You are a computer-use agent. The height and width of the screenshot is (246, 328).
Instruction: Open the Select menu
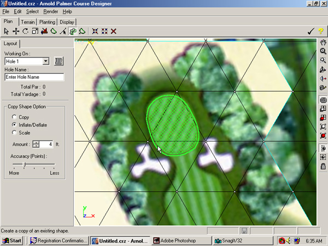[32, 11]
